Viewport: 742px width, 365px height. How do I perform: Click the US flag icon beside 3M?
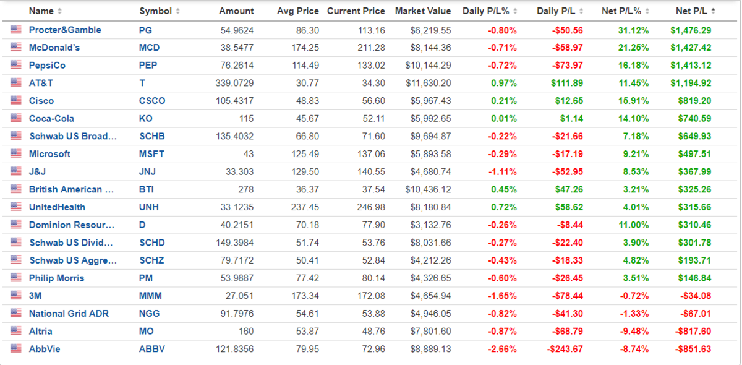coord(15,296)
